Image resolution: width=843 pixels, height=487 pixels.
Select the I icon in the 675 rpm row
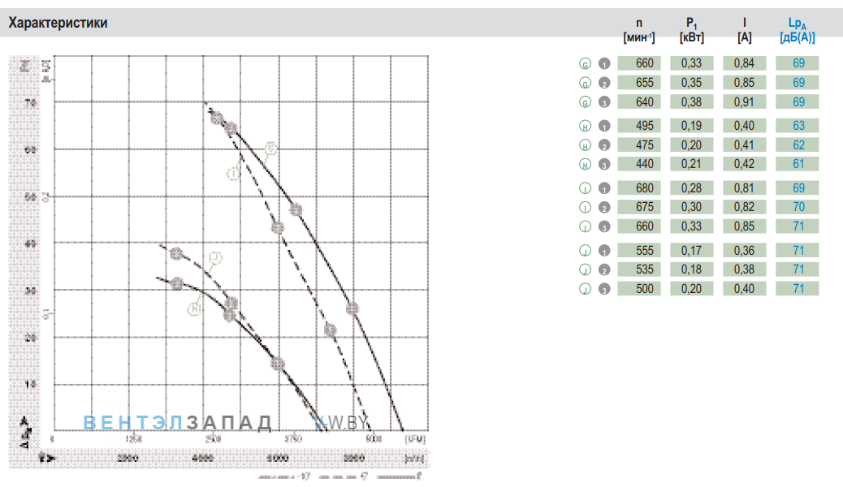(x=585, y=208)
